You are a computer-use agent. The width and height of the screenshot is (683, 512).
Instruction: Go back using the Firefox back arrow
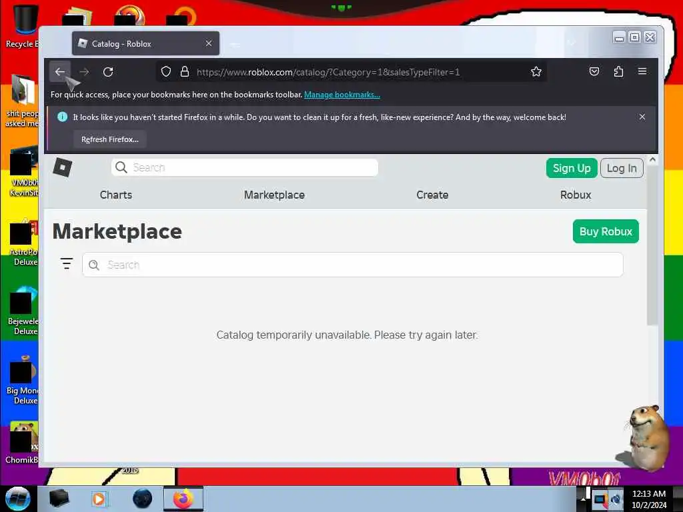[60, 72]
